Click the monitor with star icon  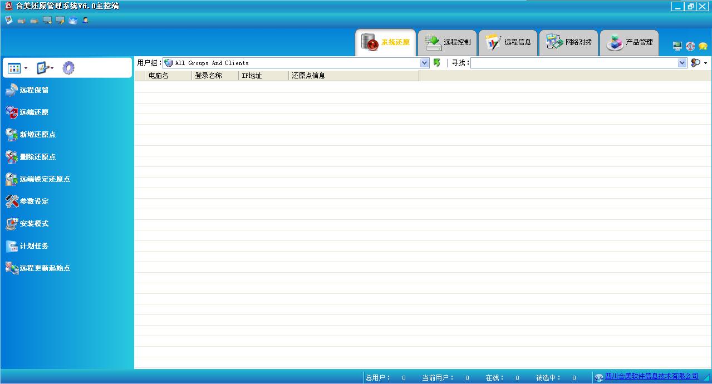[x=47, y=20]
